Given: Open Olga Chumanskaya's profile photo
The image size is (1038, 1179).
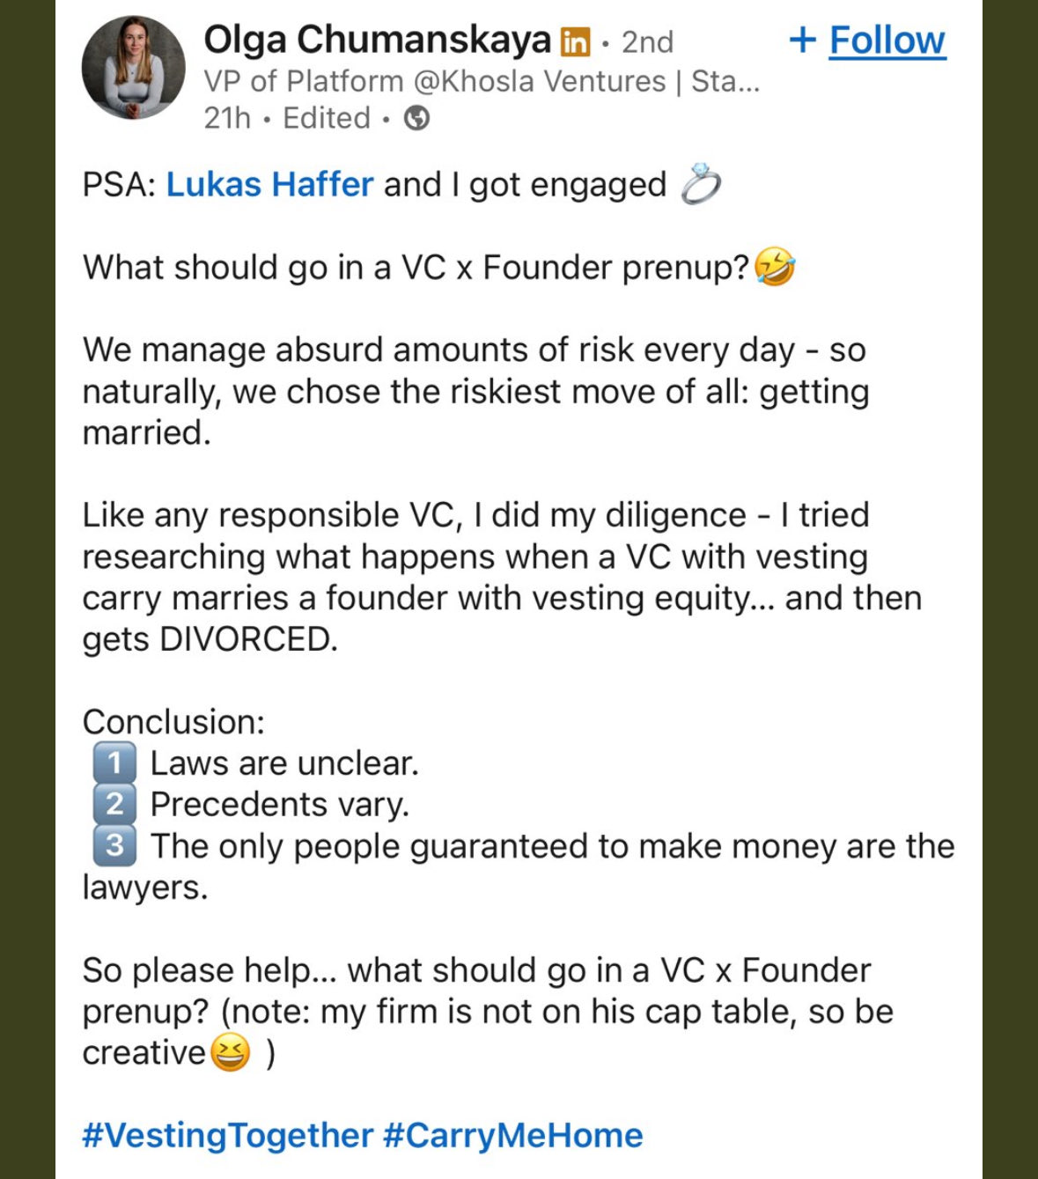Looking at the screenshot, I should 134,68.
